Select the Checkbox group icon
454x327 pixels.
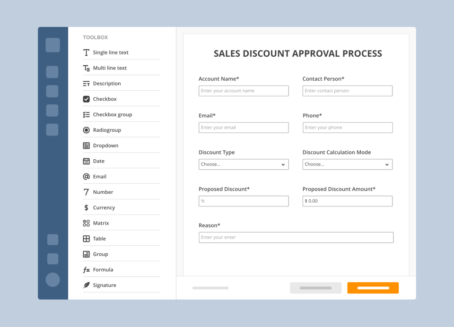click(x=86, y=115)
